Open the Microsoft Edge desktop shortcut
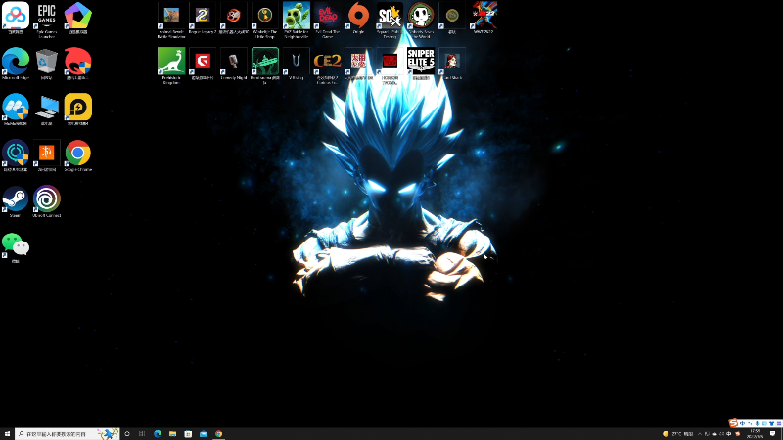 click(x=16, y=64)
